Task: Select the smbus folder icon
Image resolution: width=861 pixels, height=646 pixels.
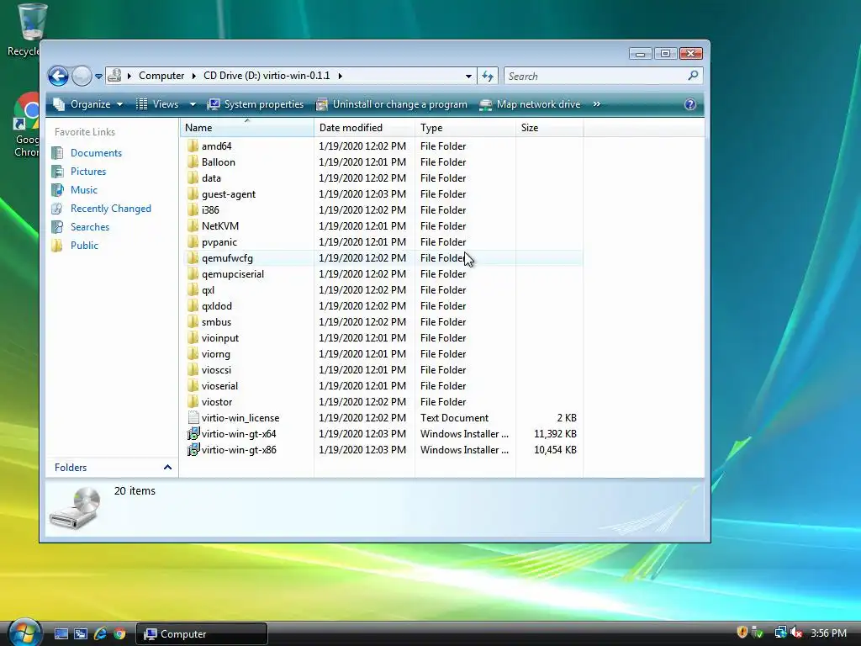Action: 193,322
